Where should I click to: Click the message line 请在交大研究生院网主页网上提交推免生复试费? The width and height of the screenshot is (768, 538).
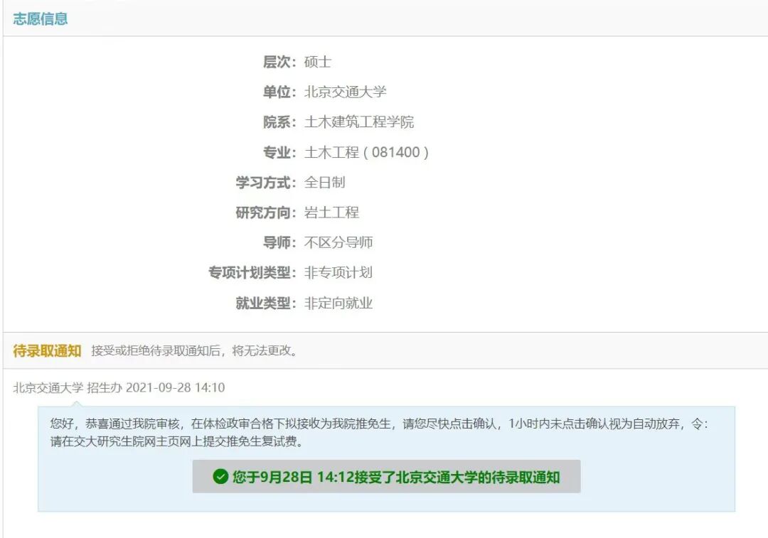click(x=177, y=441)
